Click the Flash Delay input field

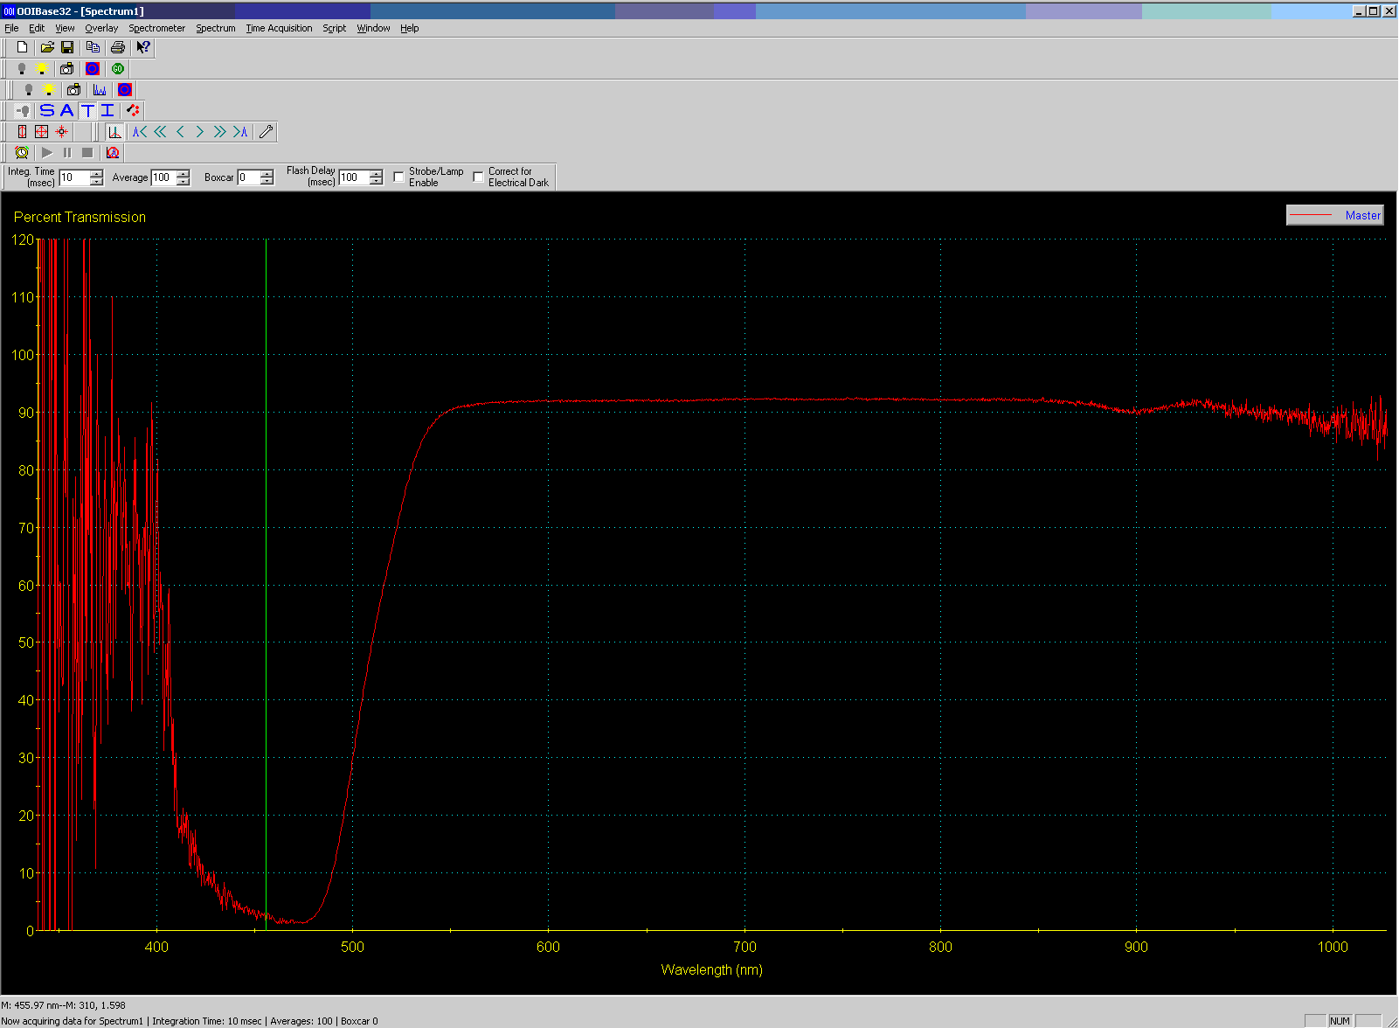tap(354, 177)
